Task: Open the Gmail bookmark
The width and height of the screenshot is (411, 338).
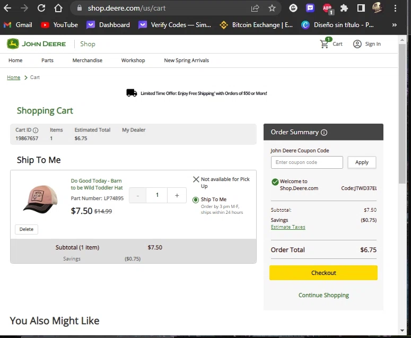Action: (x=18, y=25)
